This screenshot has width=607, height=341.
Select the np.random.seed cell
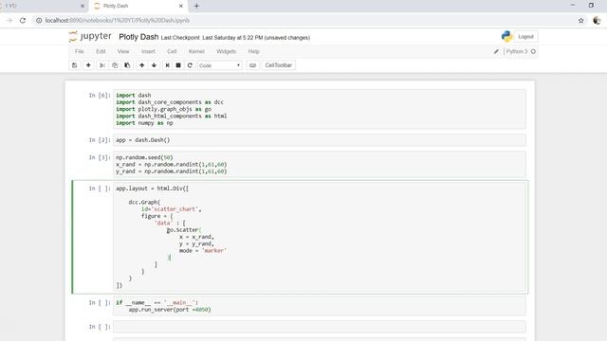[x=320, y=164]
